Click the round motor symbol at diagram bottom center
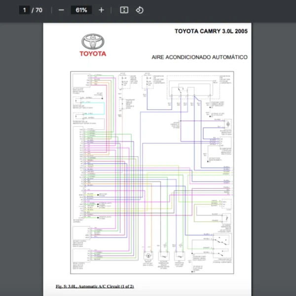296x296 pixels. click(x=147, y=256)
